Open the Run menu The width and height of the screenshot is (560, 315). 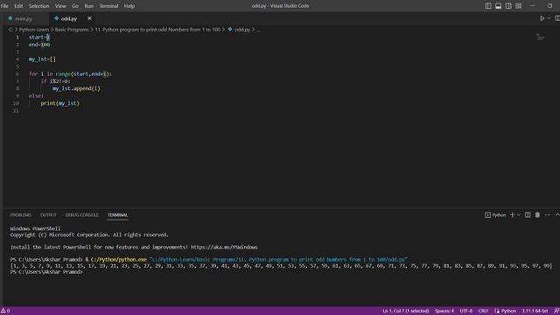tap(89, 6)
